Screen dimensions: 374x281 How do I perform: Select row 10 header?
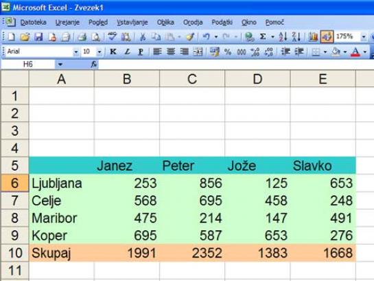[x=15, y=253]
